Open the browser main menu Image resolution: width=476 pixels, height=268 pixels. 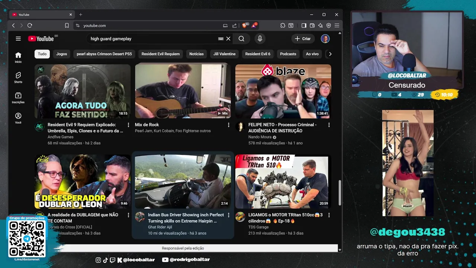[x=337, y=25]
